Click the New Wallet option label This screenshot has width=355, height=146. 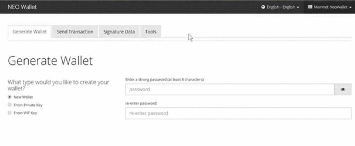(23, 97)
